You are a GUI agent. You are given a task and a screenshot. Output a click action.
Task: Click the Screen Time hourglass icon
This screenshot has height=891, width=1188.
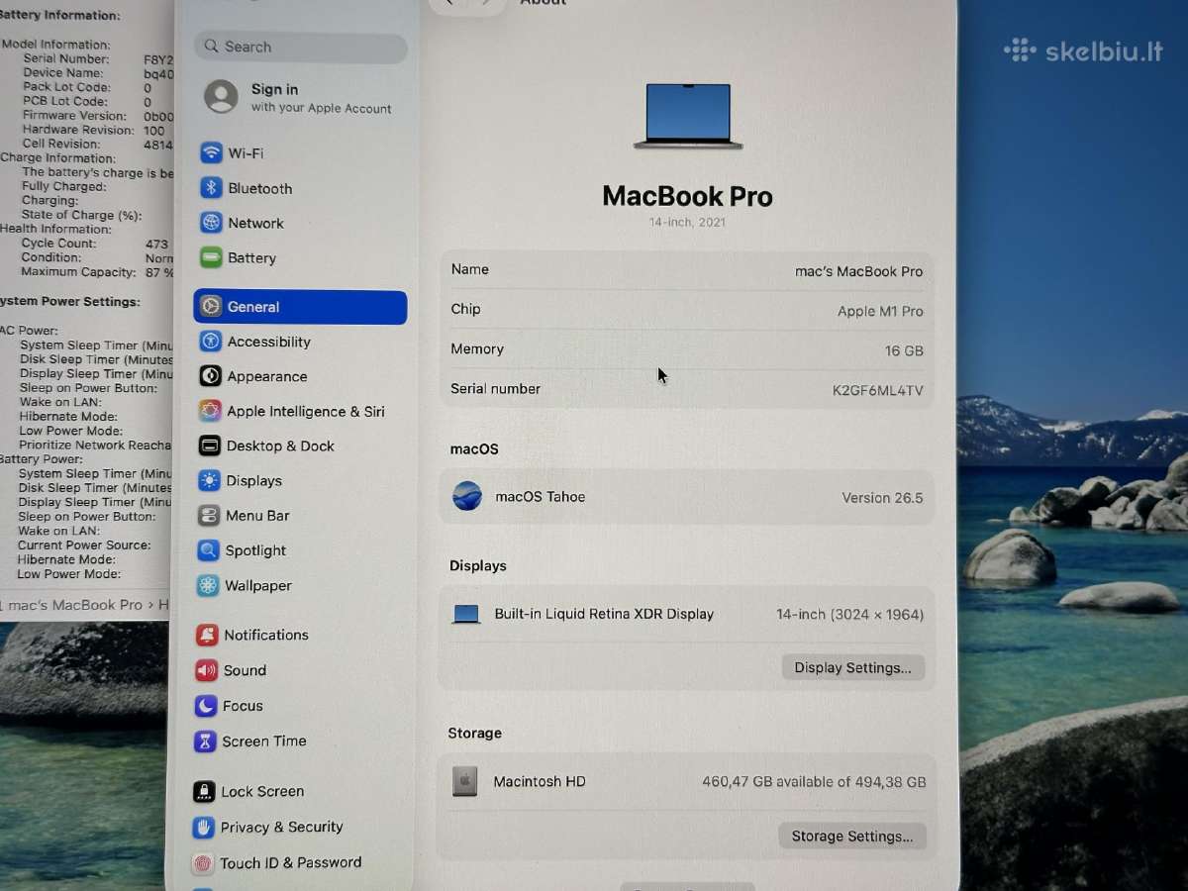click(205, 741)
